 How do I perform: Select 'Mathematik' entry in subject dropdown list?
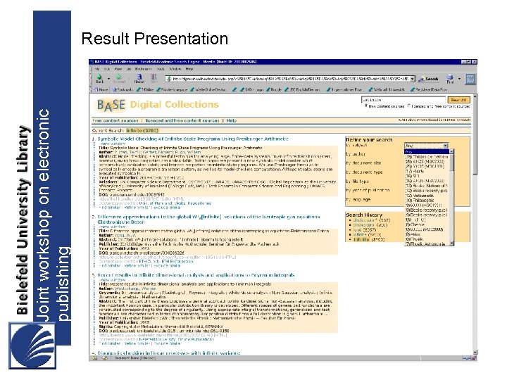427,196
